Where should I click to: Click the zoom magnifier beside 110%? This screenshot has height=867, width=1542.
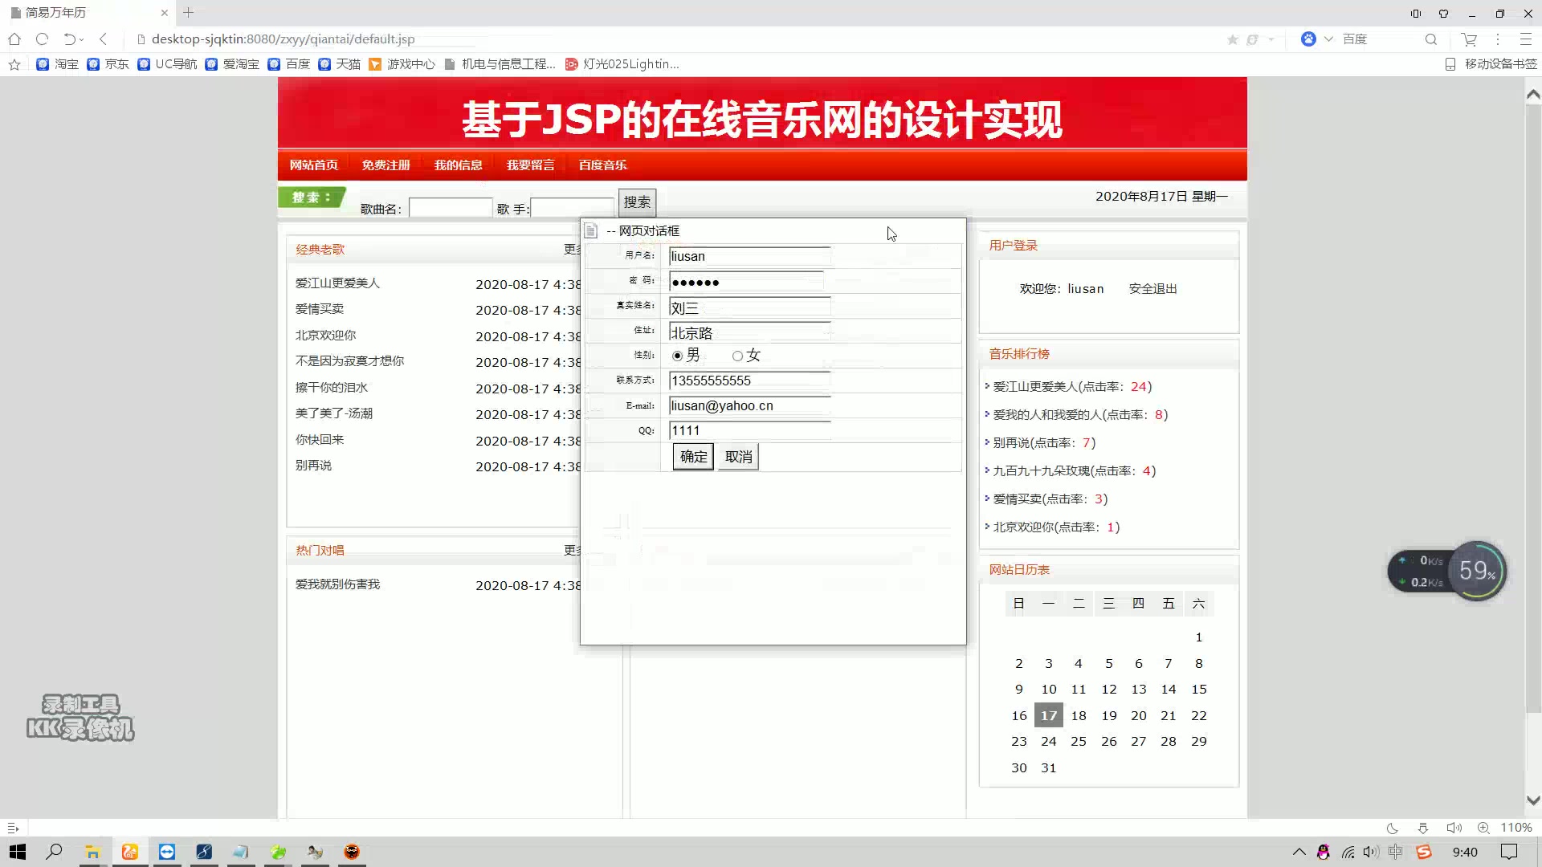1483,828
